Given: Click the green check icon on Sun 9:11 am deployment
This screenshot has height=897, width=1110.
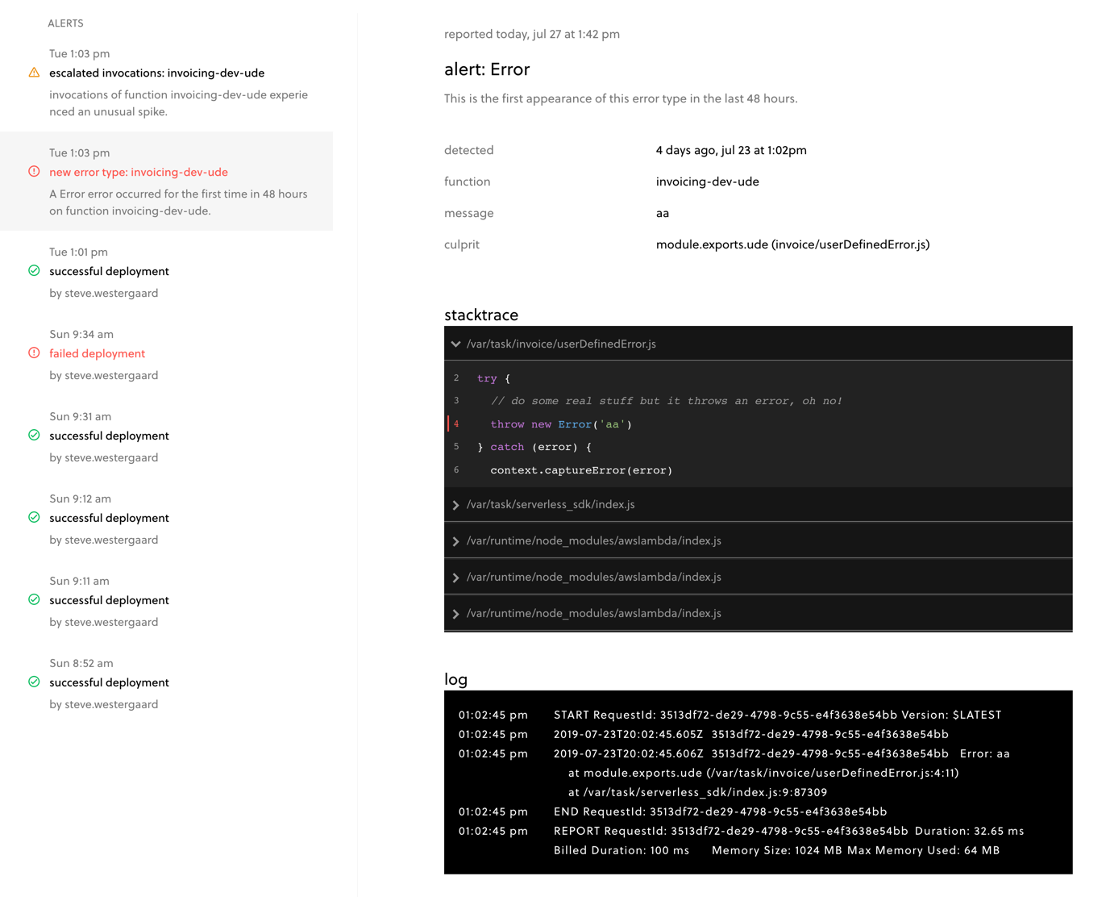Looking at the screenshot, I should click(x=33, y=599).
